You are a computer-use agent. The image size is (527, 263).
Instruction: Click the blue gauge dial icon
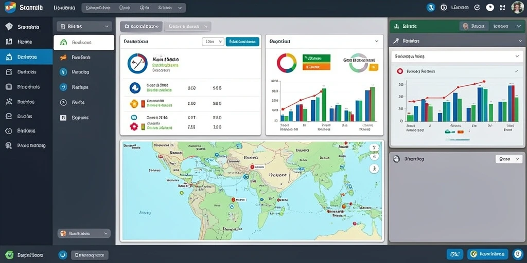click(x=137, y=63)
